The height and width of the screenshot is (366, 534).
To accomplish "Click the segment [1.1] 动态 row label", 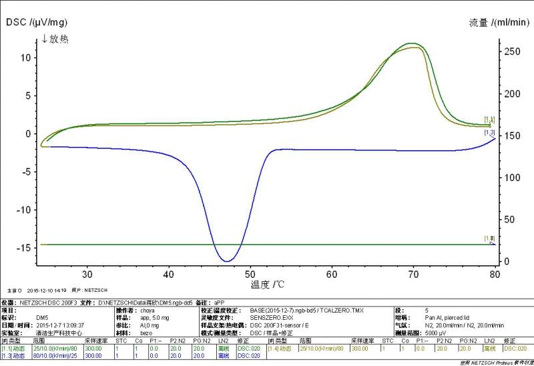I will pyautogui.click(x=13, y=349).
